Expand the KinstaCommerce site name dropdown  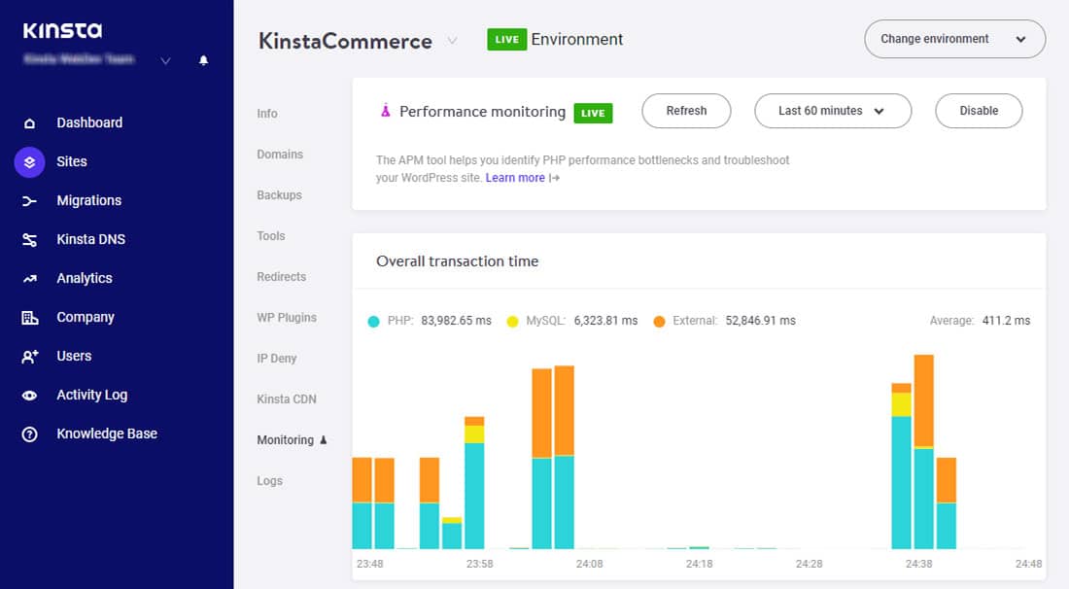click(452, 41)
